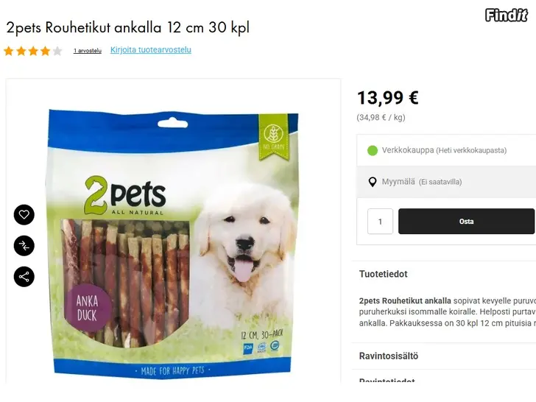This screenshot has height=402, width=536.
Task: Click the 13,99 € price
Action: tap(387, 98)
